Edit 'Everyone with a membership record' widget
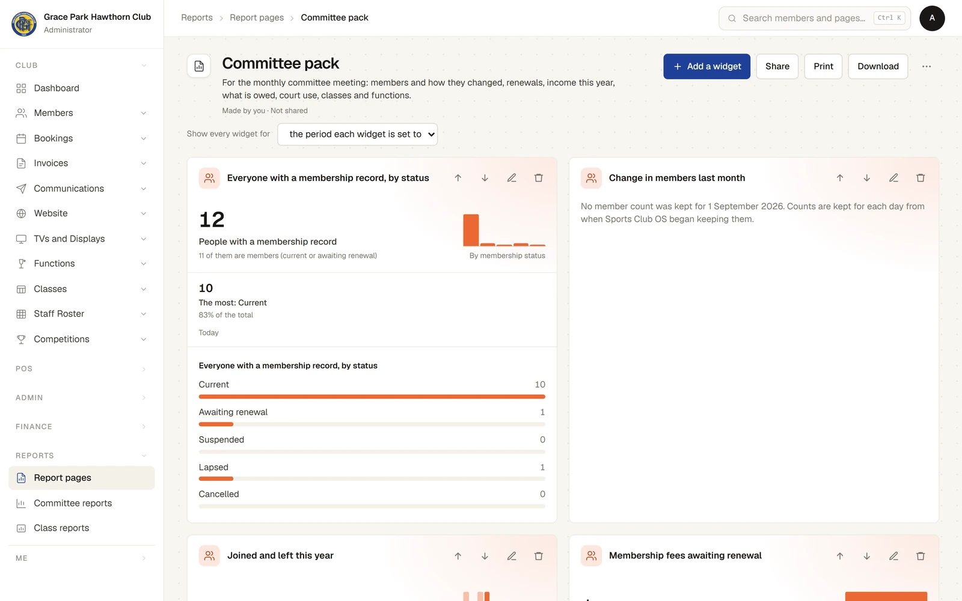This screenshot has width=962, height=601. point(512,178)
